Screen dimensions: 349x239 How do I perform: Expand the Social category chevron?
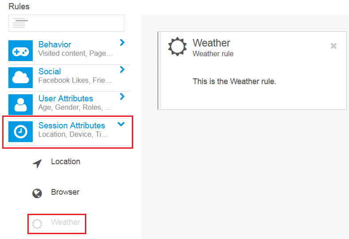tap(122, 69)
